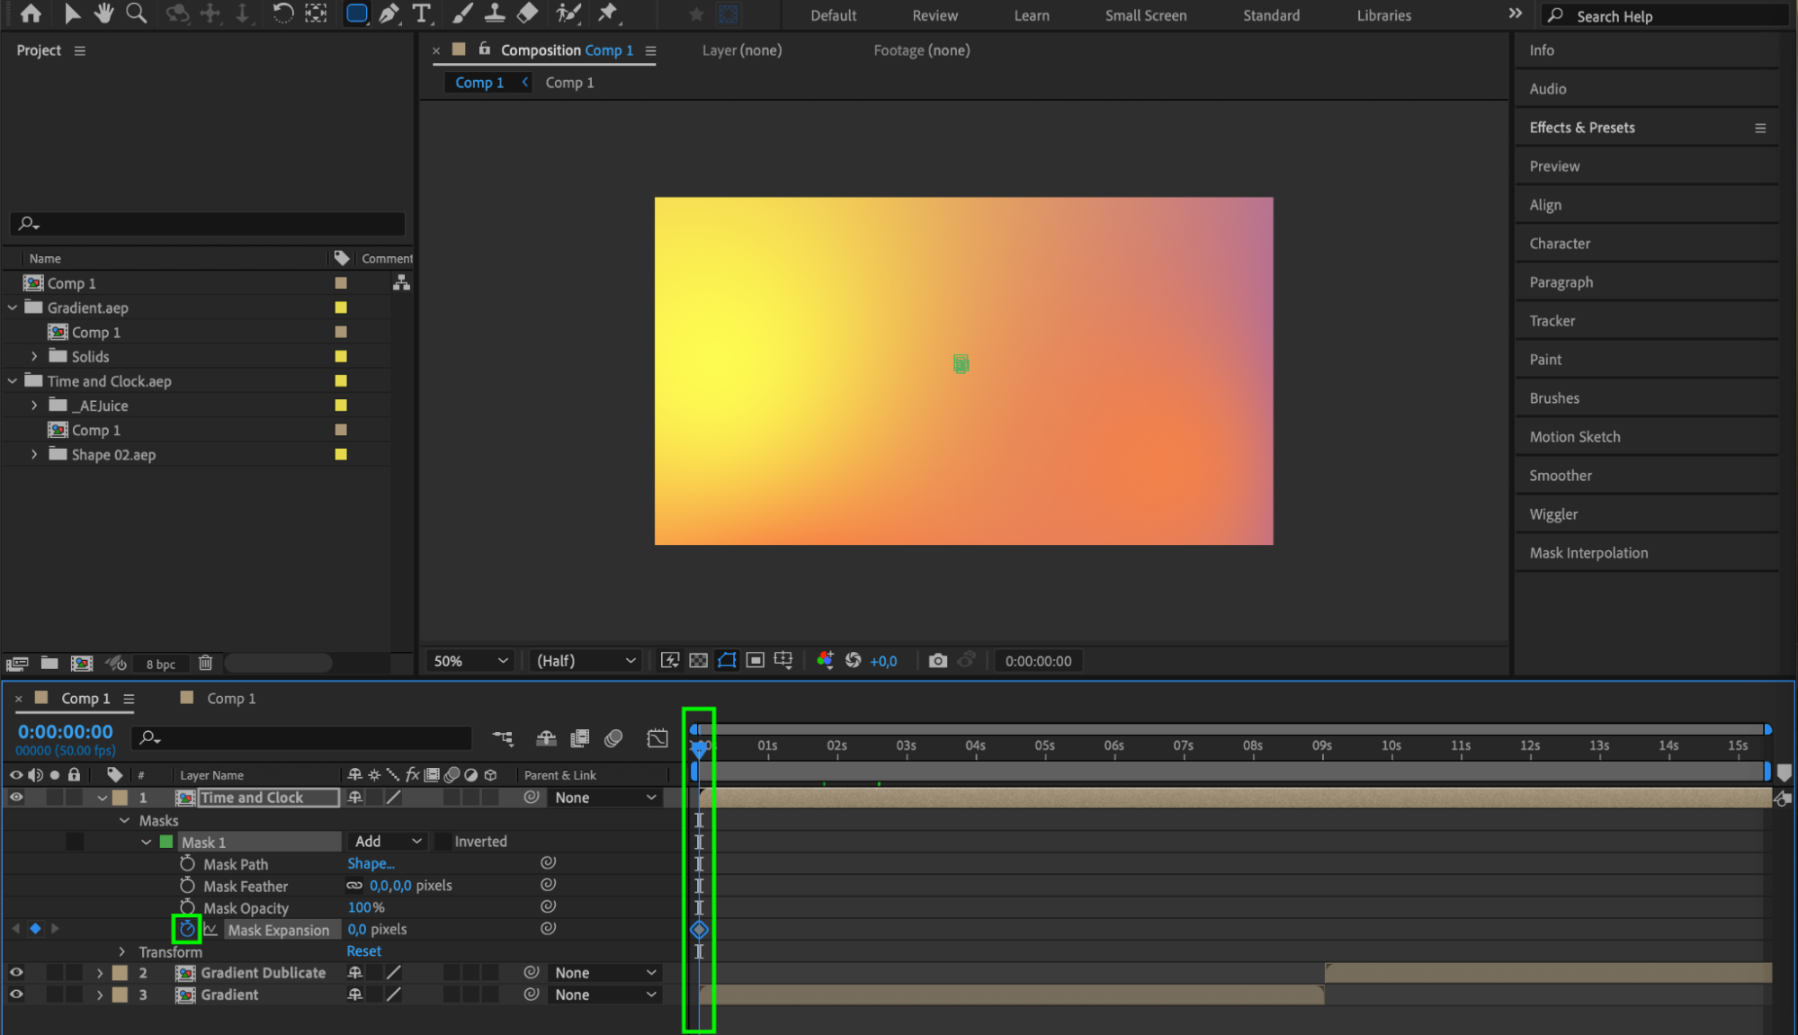Click the snapshot camera icon
The image size is (1798, 1035).
937,661
